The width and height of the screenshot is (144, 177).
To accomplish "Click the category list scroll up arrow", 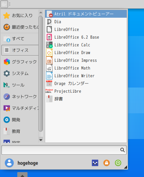I will (x=41, y=13).
